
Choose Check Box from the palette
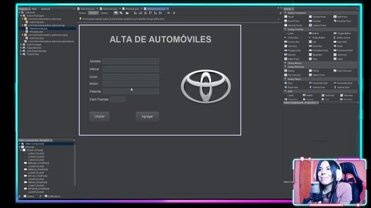pyautogui.click(x=291, y=38)
